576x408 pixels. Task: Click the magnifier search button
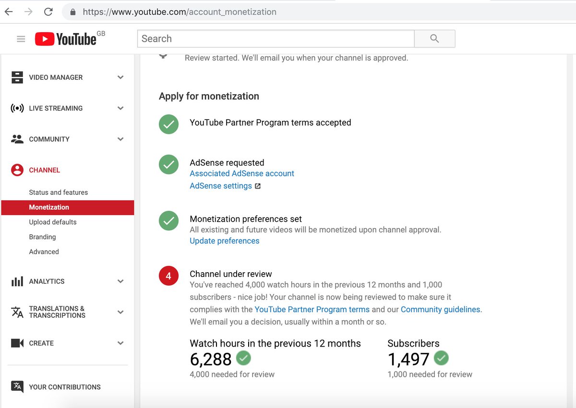434,39
